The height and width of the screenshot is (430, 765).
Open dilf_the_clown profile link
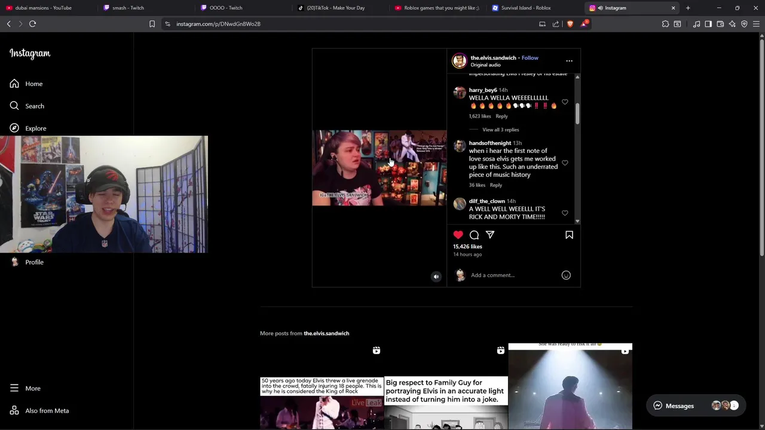pos(487,201)
